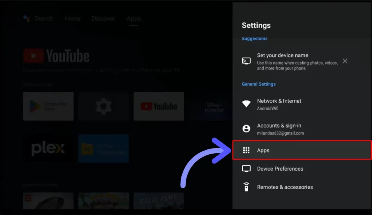The height and width of the screenshot is (215, 372).
Task: Click the milandas632@gmail.com account text
Action: pyautogui.click(x=280, y=133)
